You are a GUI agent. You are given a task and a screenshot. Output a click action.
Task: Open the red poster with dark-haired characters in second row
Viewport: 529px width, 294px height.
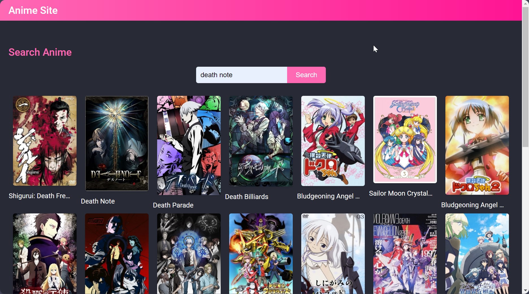pos(117,254)
